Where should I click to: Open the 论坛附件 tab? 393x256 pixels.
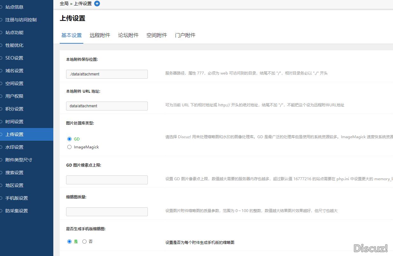(128, 35)
